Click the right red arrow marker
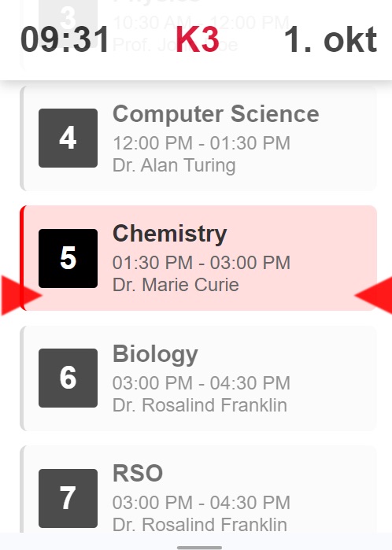 (x=374, y=295)
